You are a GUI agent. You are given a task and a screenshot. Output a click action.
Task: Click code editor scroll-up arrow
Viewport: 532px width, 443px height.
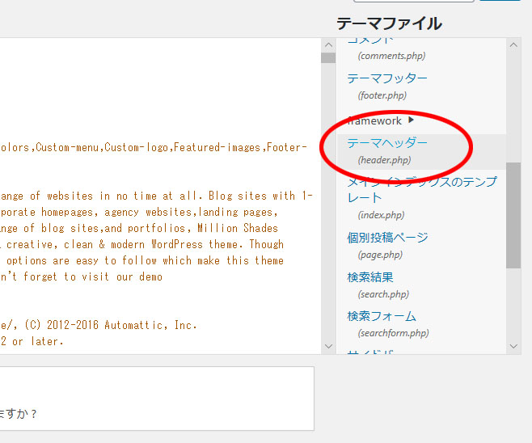pyautogui.click(x=327, y=45)
